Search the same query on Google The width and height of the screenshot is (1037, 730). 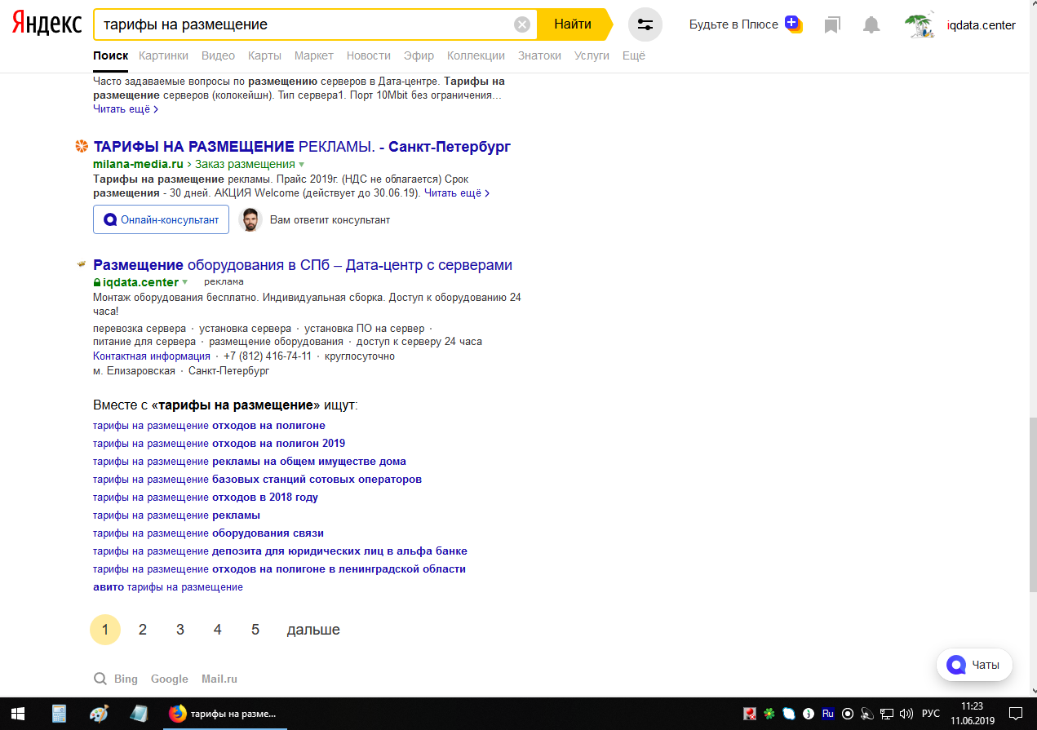pos(170,679)
